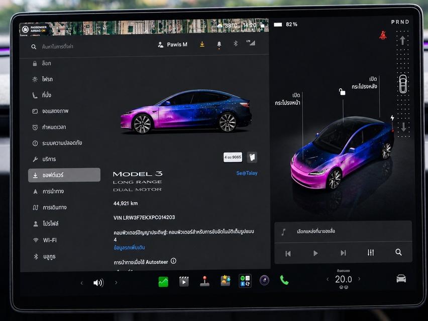Open the all apps launcher icon
This screenshot has width=428, height=321.
[x=245, y=281]
